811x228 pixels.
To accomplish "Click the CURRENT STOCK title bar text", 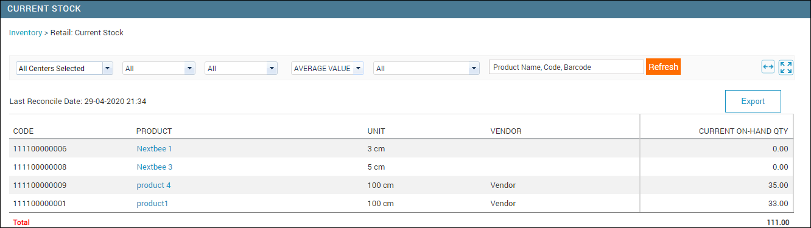I will (44, 9).
